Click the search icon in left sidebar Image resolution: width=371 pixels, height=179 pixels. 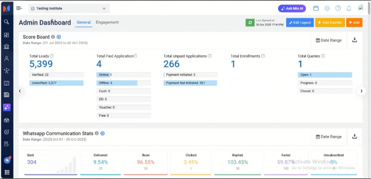pos(7,22)
